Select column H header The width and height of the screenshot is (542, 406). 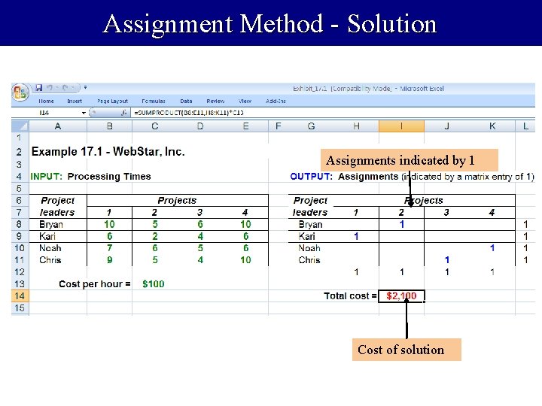(x=356, y=126)
